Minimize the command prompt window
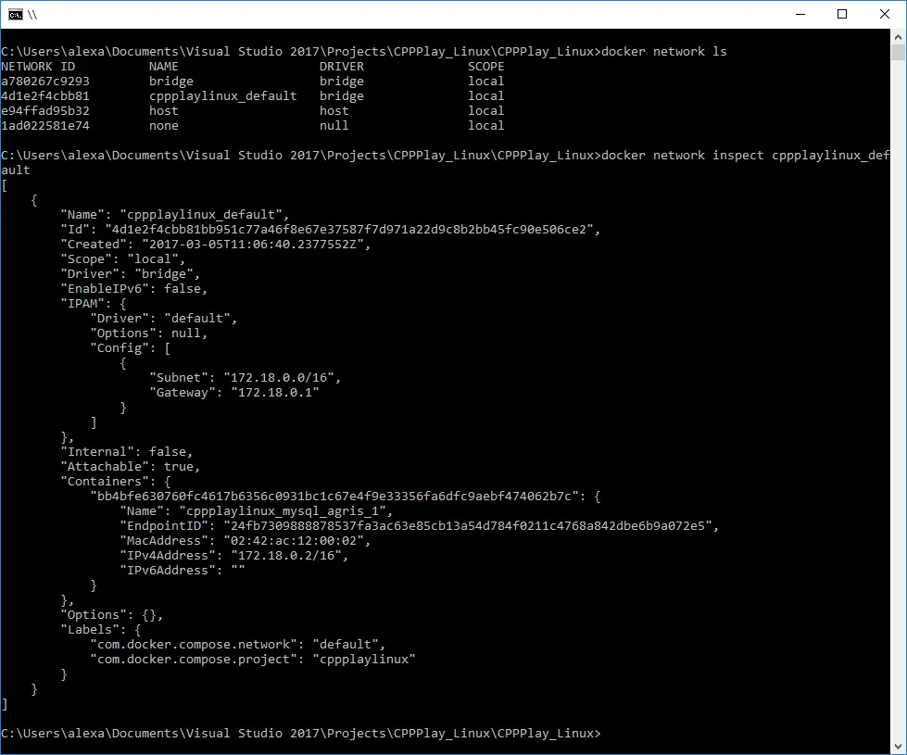 coord(800,15)
